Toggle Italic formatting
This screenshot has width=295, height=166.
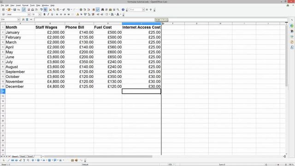tap(48, 14)
